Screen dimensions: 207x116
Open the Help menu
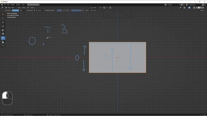point(23,5)
